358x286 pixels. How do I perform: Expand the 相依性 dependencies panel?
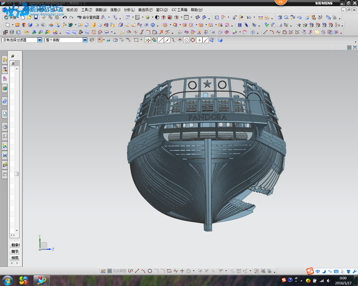[15, 245]
